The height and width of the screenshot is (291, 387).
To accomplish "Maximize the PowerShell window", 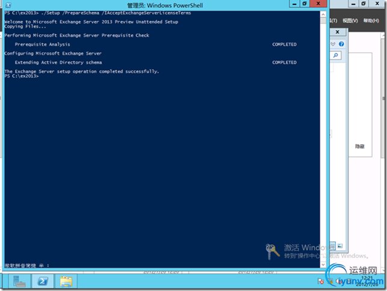I will point(305,4).
